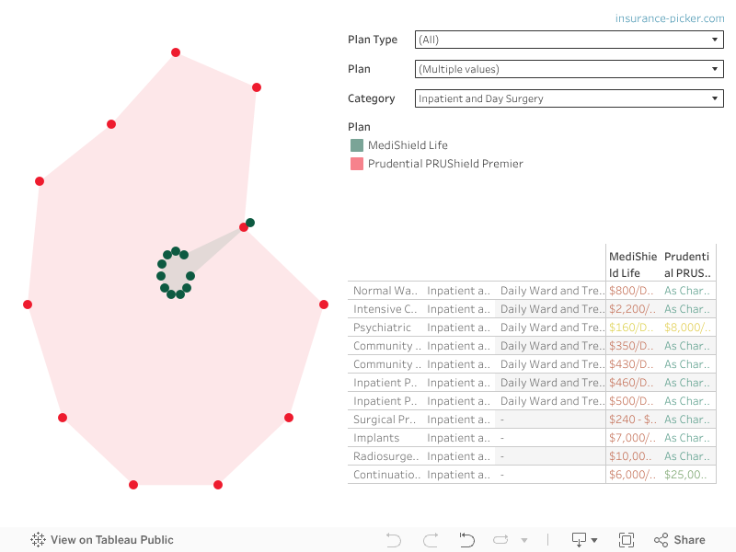Image resolution: width=736 pixels, height=552 pixels.
Task: Open the insurance-picker.com link
Action: point(670,18)
